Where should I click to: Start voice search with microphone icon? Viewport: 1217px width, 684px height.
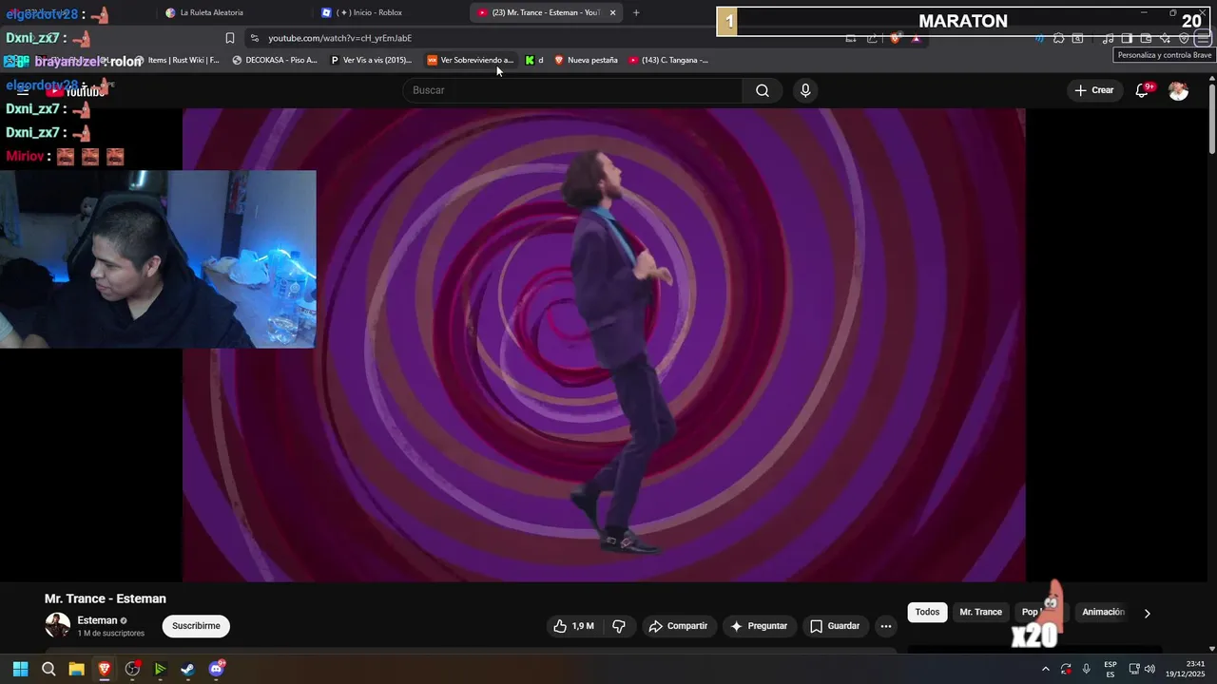[805, 90]
